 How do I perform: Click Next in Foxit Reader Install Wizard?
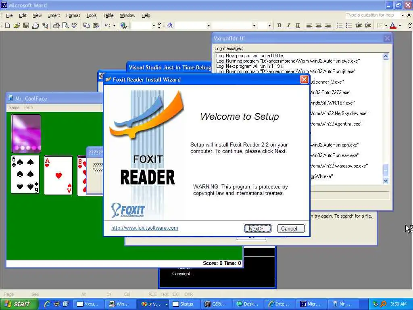point(258,228)
